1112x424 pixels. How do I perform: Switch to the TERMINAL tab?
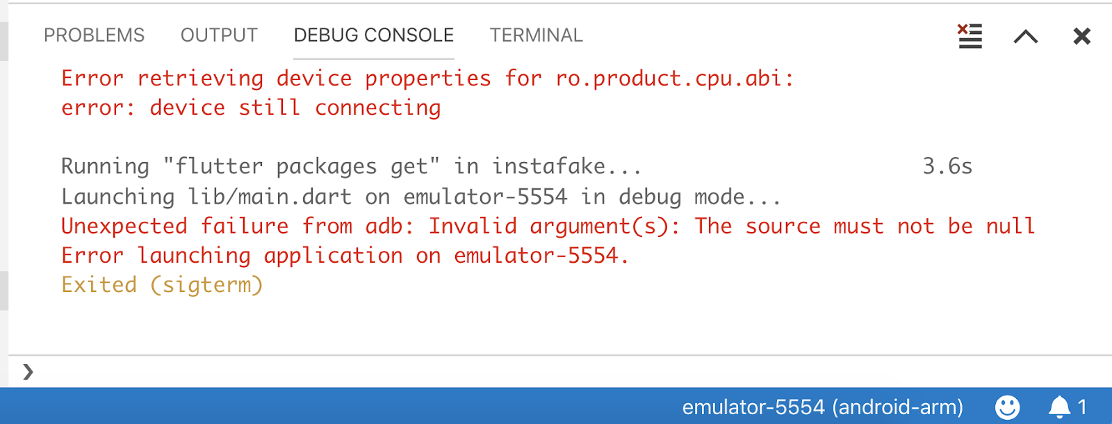point(536,35)
